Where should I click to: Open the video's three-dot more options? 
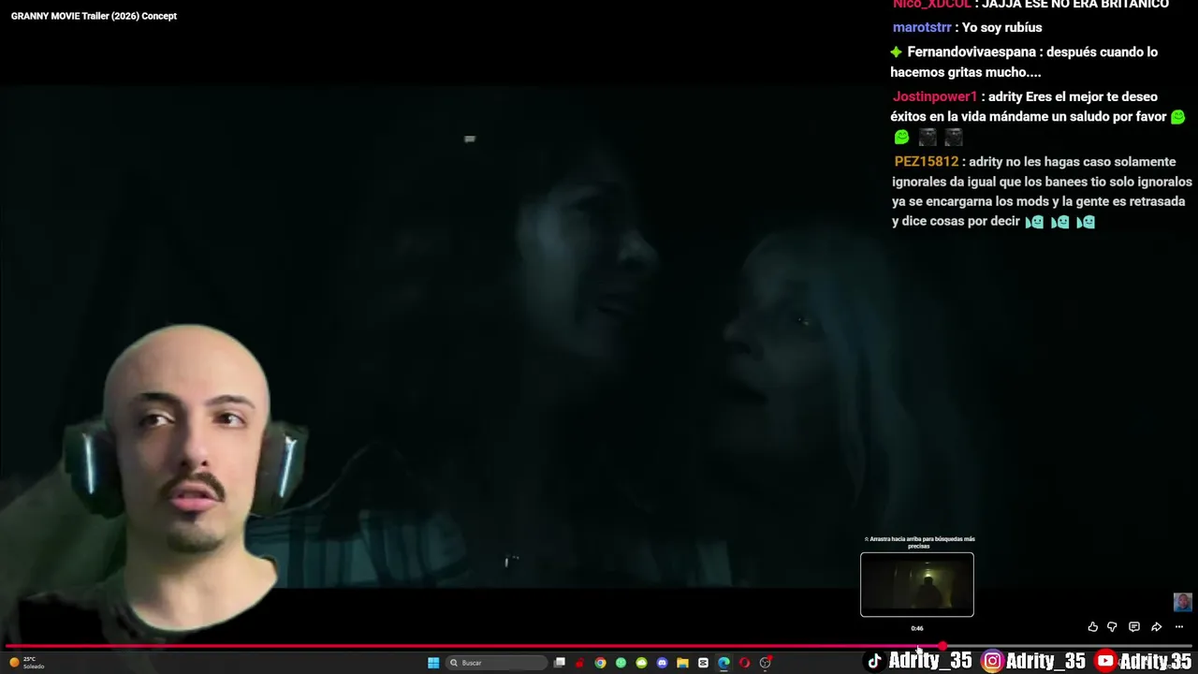1178,627
